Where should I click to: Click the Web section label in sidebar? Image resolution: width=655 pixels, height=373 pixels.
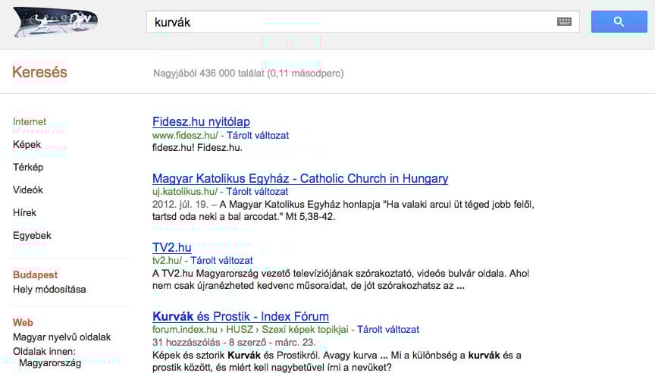pyautogui.click(x=23, y=322)
